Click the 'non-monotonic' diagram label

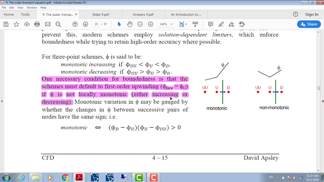pyautogui.click(x=274, y=108)
